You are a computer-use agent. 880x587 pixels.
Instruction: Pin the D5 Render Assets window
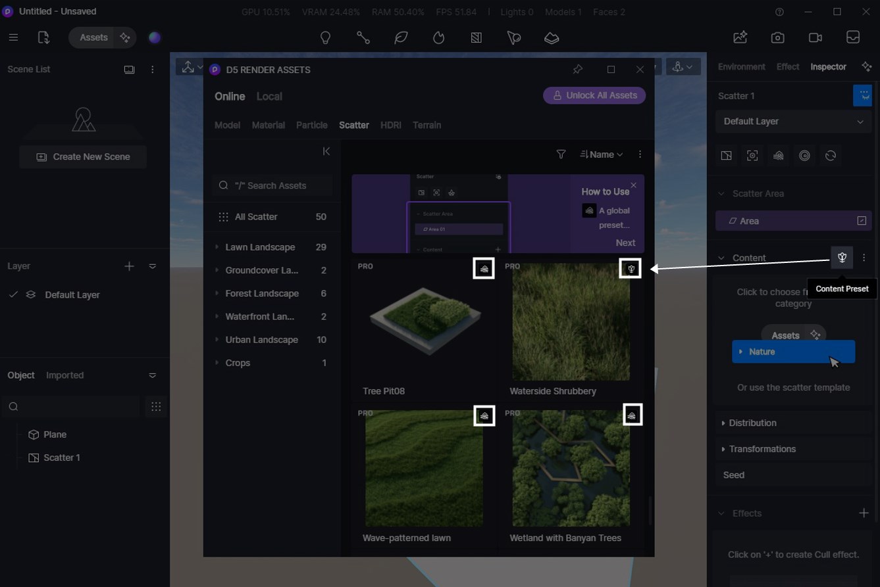577,70
